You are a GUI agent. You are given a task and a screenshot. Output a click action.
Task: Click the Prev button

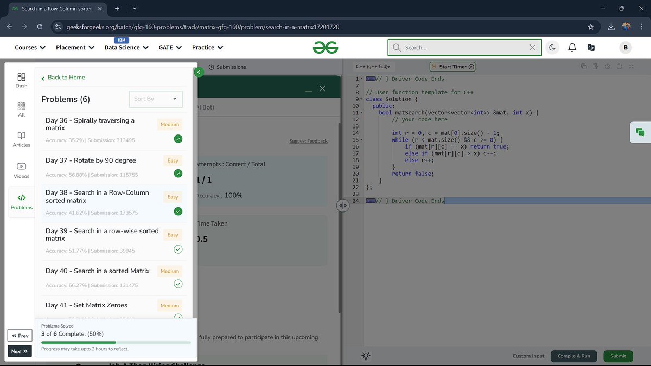pyautogui.click(x=20, y=336)
